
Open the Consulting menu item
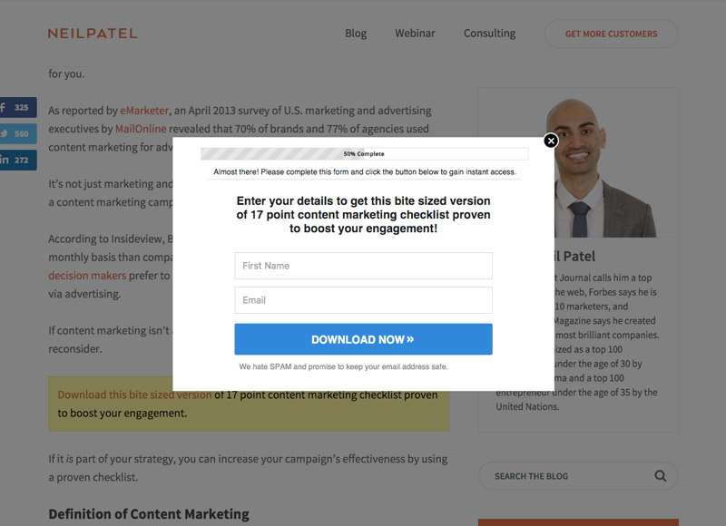tap(489, 34)
